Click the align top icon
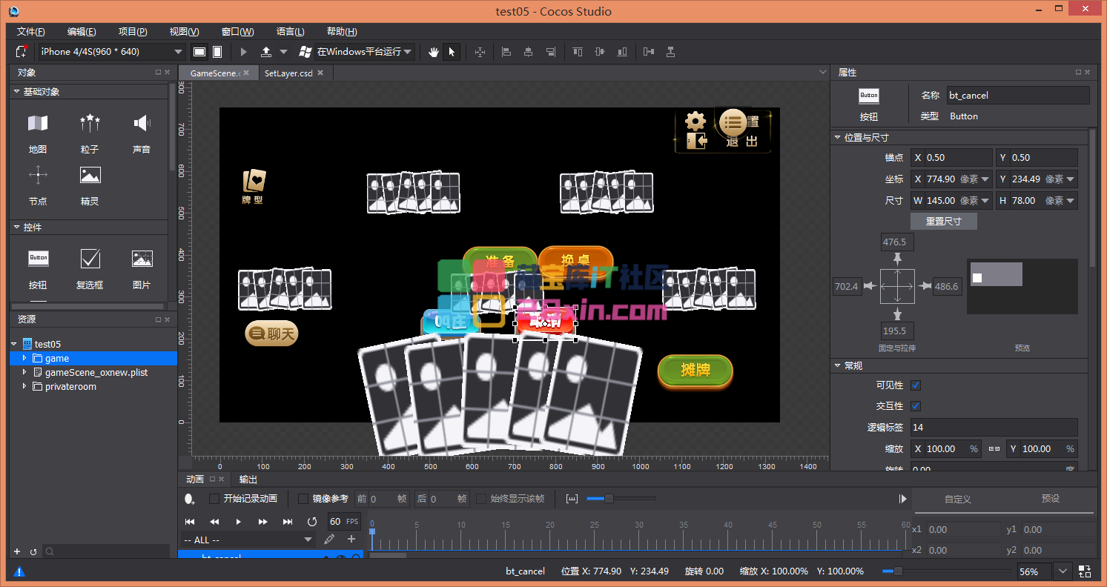Image resolution: width=1107 pixels, height=587 pixels. 578,52
